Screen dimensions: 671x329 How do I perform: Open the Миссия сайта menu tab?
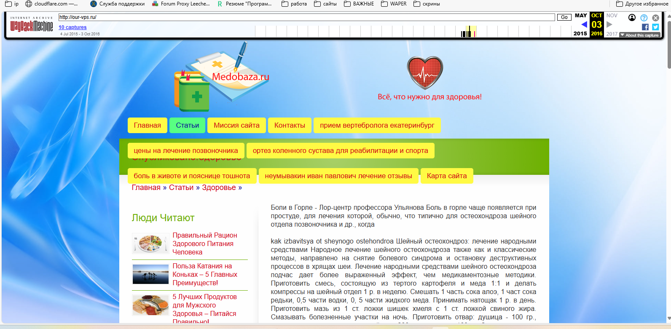pyautogui.click(x=236, y=125)
